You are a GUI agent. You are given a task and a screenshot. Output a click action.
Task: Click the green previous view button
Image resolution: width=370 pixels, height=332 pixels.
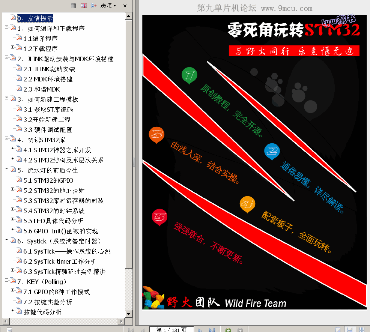[x=228, y=330]
